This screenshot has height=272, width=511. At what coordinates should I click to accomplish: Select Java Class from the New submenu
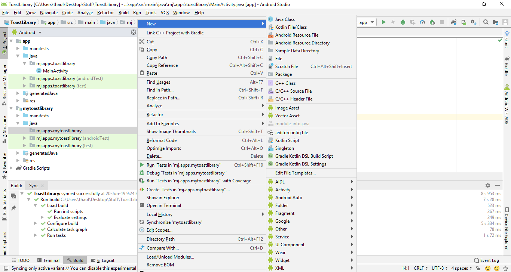pyautogui.click(x=285, y=19)
